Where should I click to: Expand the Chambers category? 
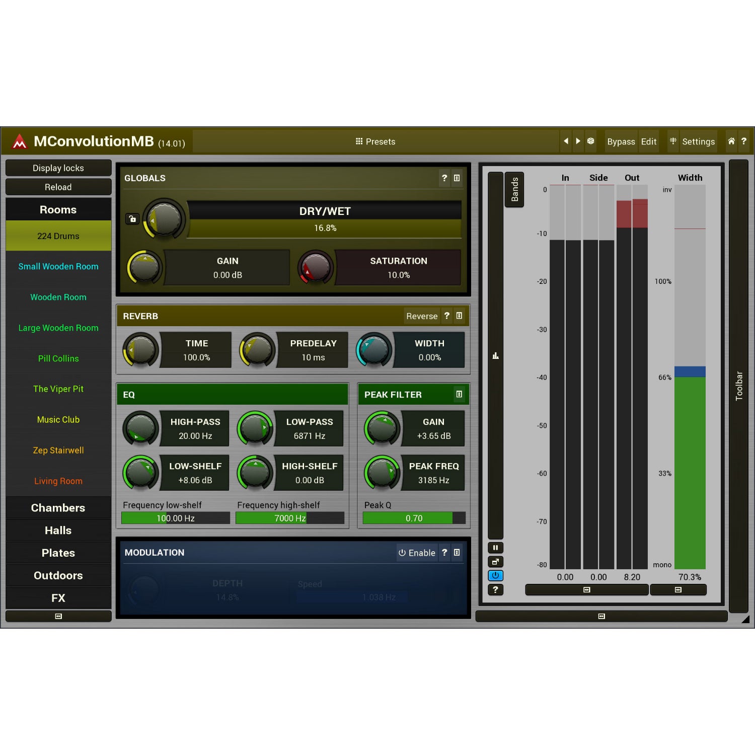pos(58,508)
